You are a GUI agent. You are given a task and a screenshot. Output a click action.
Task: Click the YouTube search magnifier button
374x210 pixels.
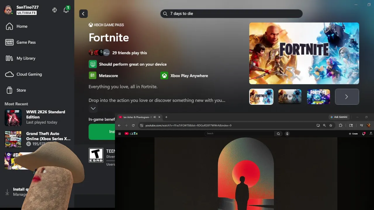click(x=278, y=134)
